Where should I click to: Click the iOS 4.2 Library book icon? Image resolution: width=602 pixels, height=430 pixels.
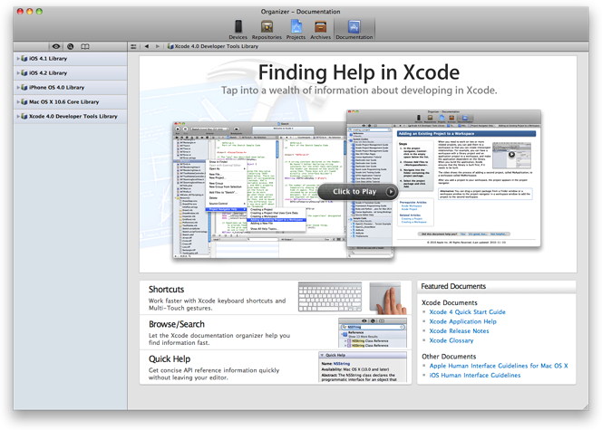point(24,72)
